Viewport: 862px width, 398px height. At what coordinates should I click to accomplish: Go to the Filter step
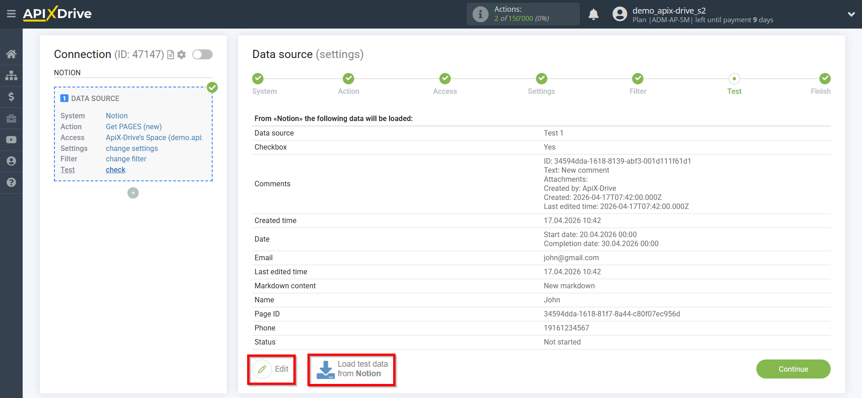point(638,78)
